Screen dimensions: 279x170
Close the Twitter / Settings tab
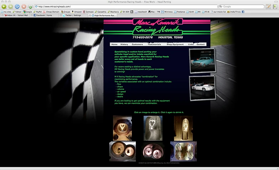pos(61,15)
